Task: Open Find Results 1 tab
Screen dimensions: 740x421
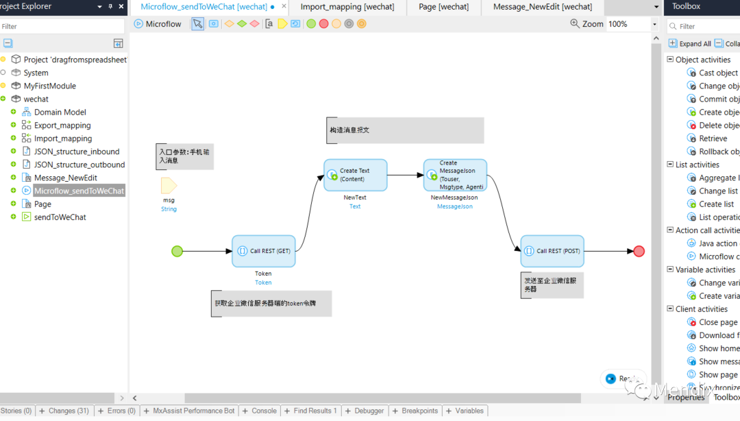Action: (x=310, y=411)
